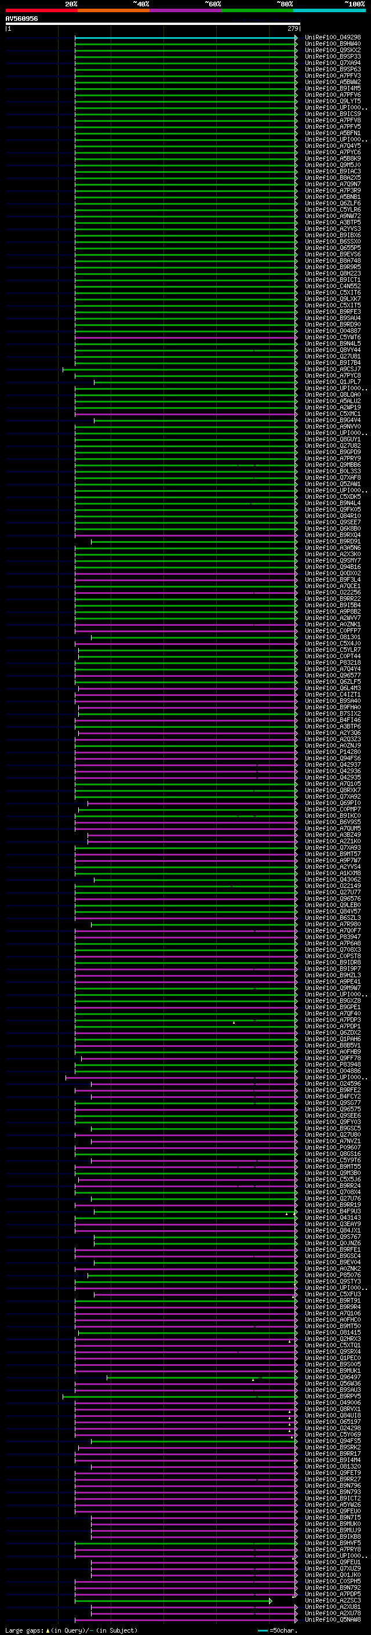The width and height of the screenshot is (371, 1635).
Task: Open hit UniRef100_B9SP63
Action: click(332, 70)
